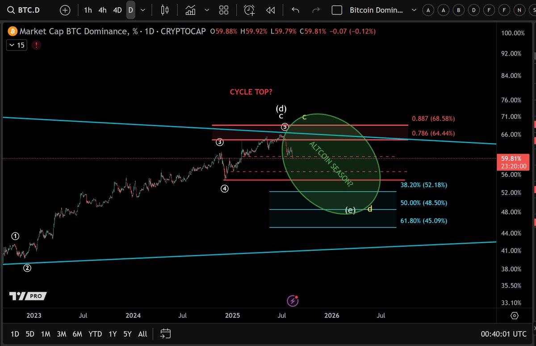536x346 pixels.
Task: Select the circled 2 wave marker
Action: [x=27, y=268]
